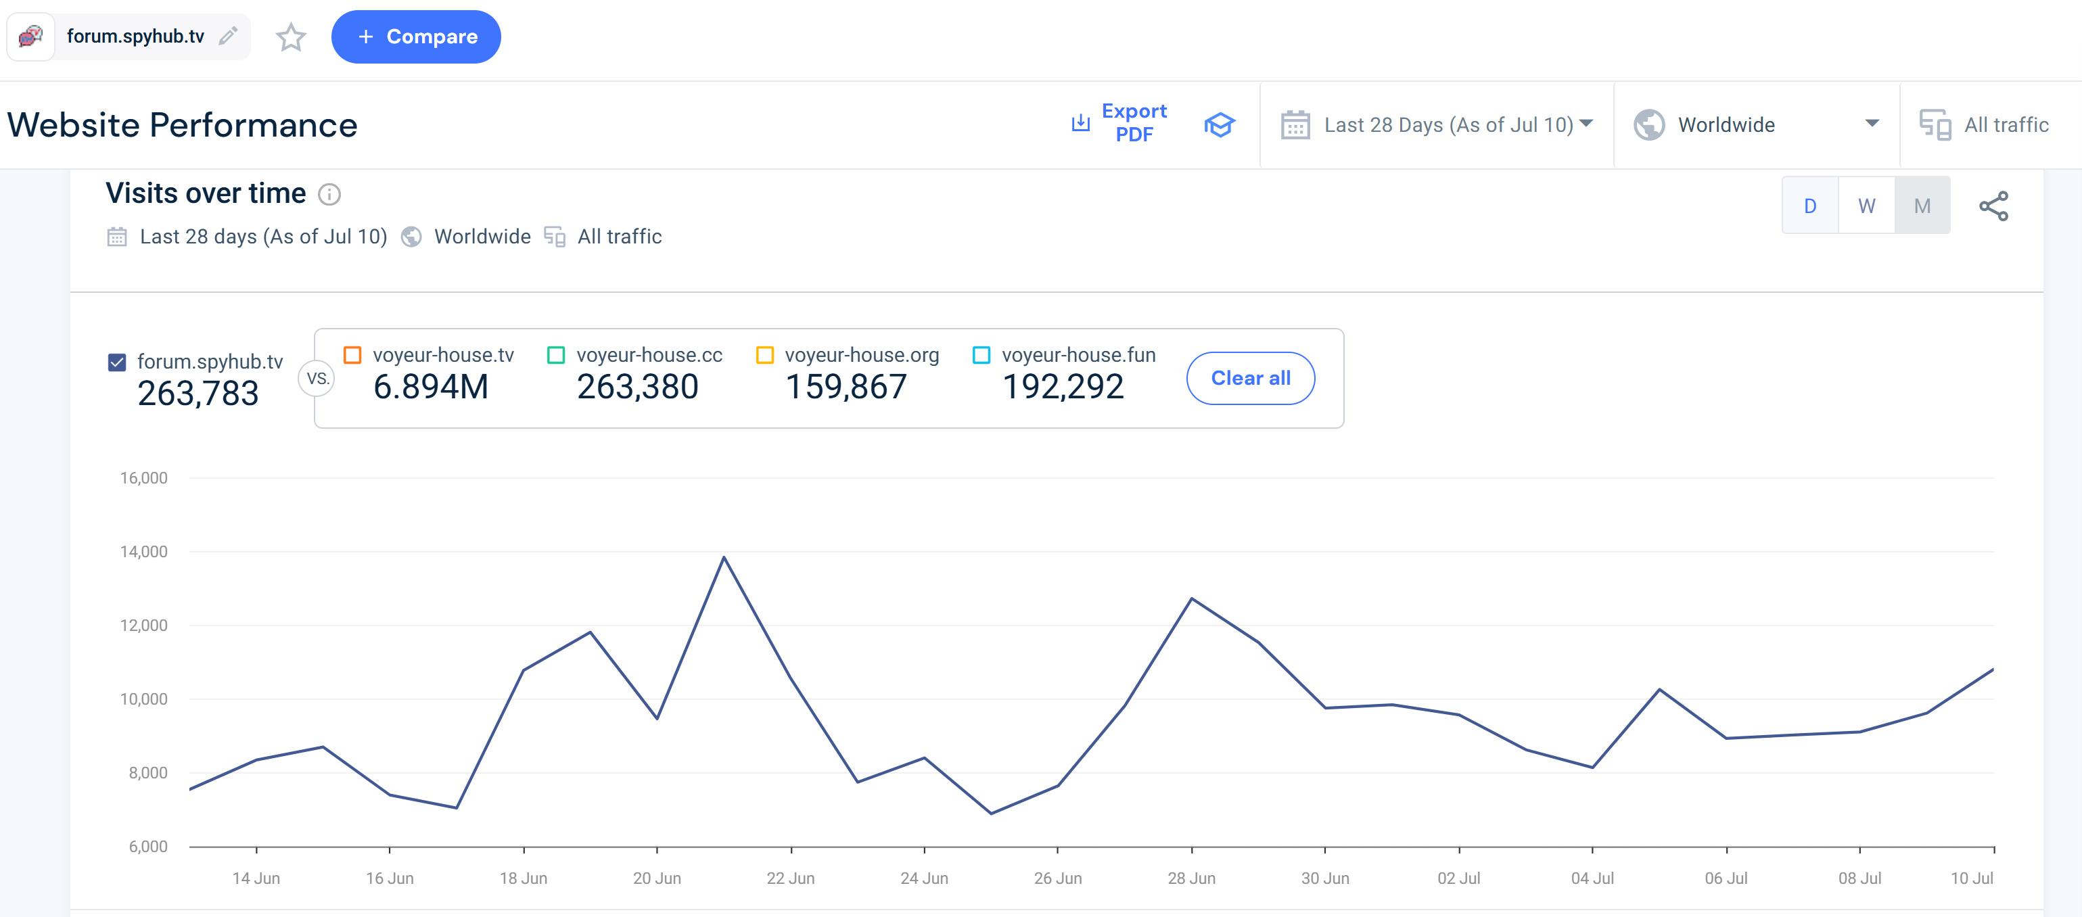
Task: Check the voyeur-house.cc comparison box
Action: click(556, 356)
